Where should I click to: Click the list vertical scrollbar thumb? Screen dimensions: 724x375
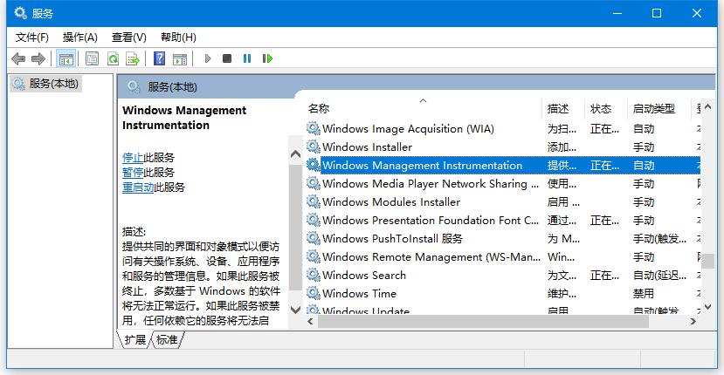point(707,261)
